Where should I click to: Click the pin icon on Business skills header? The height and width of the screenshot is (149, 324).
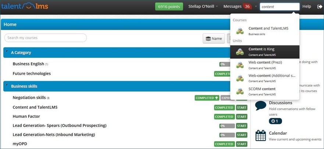click(x=7, y=84)
